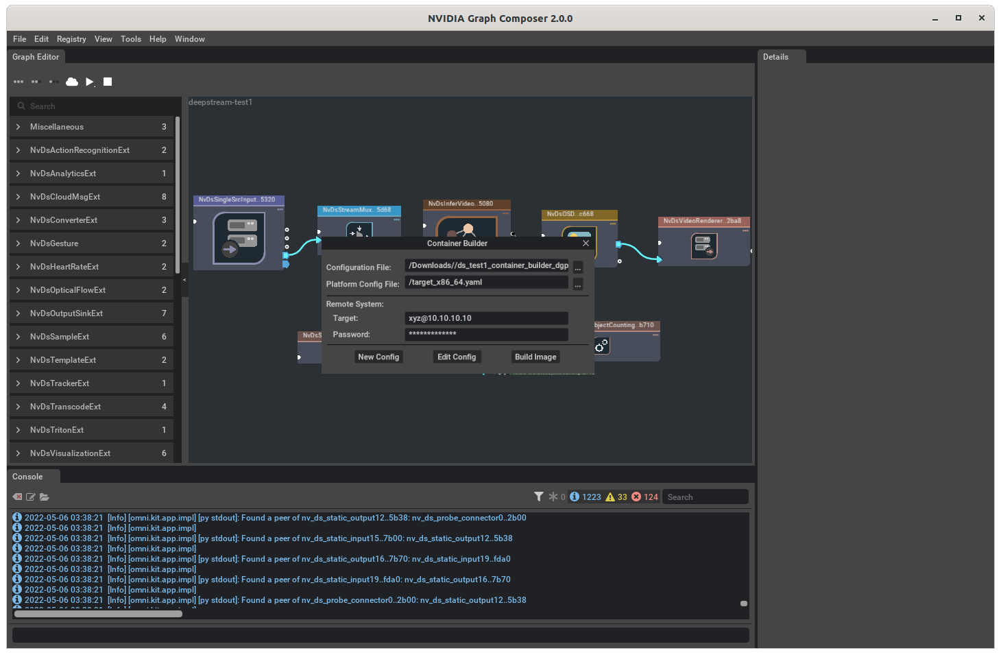
Task: Open console log folder icon
Action: 45,497
